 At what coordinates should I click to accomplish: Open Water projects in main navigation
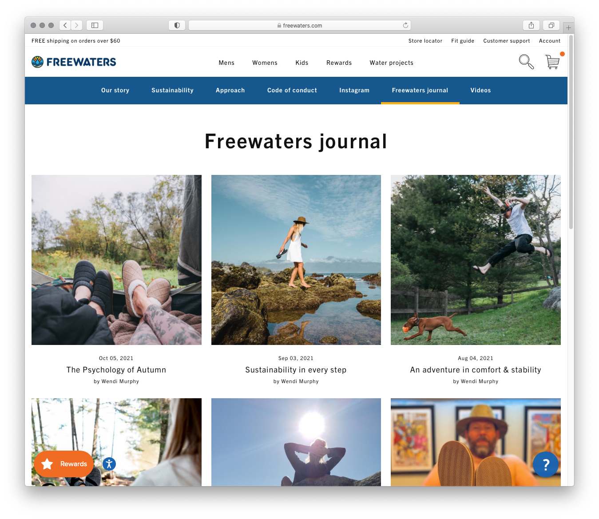click(392, 63)
